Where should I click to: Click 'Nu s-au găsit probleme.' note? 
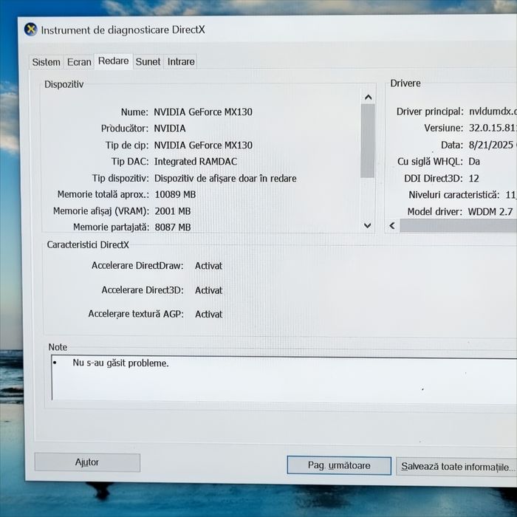pyautogui.click(x=120, y=363)
